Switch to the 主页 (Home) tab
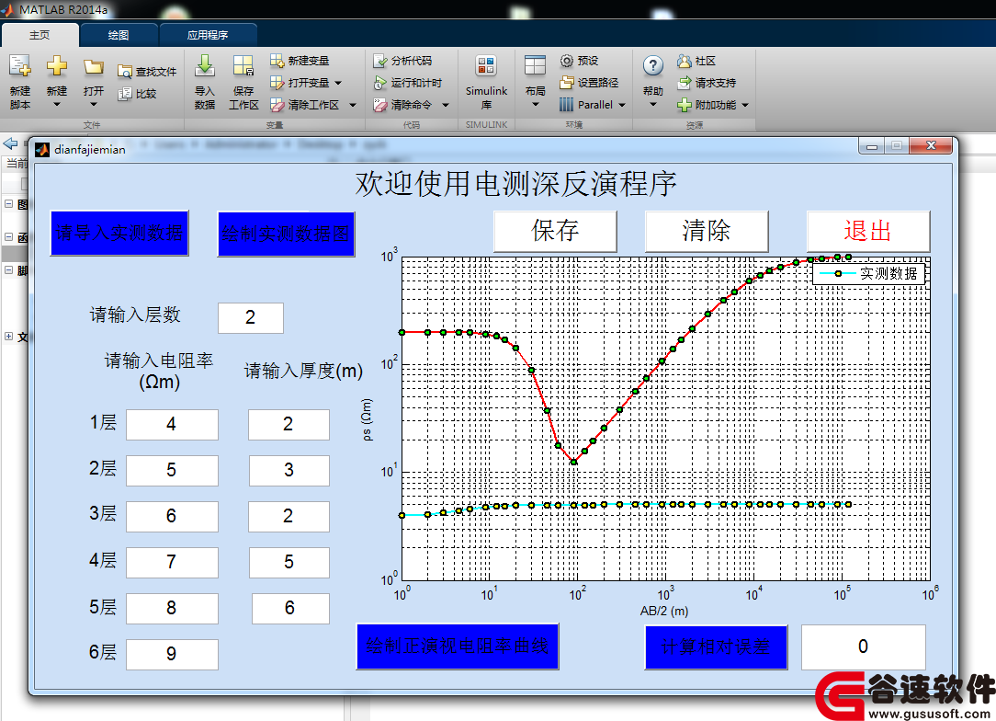Screen dimensions: 996x721 [x=40, y=35]
